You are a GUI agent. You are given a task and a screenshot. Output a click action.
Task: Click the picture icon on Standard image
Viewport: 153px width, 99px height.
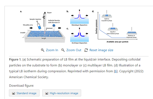point(14,93)
